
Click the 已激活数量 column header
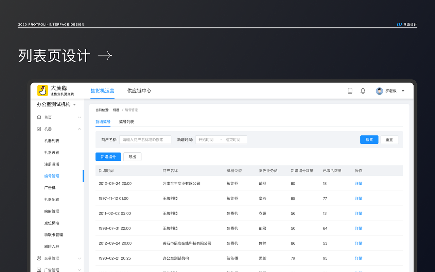click(332, 171)
